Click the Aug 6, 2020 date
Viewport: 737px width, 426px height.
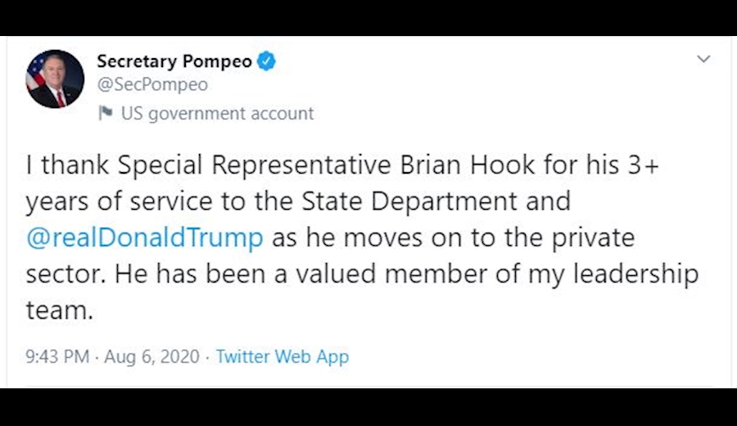[151, 357]
